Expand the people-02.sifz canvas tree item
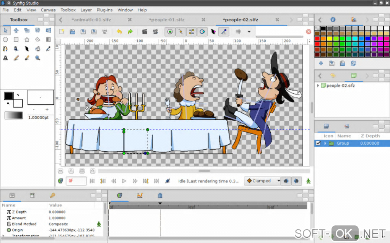This screenshot has width=390, height=243. pyautogui.click(x=318, y=86)
